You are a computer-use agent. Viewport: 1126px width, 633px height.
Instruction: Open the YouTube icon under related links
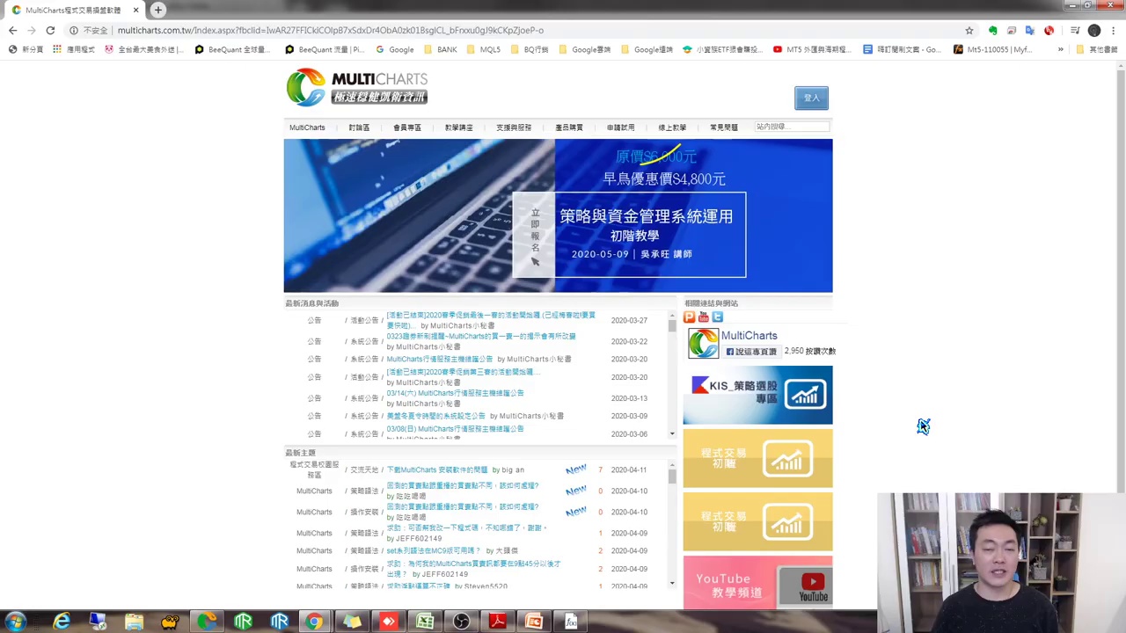[703, 316]
